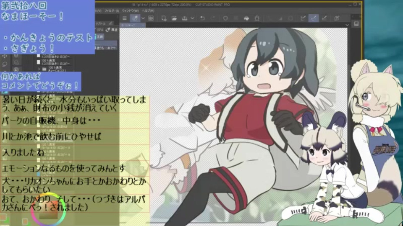Click the Clear (delete) icon

225,18
